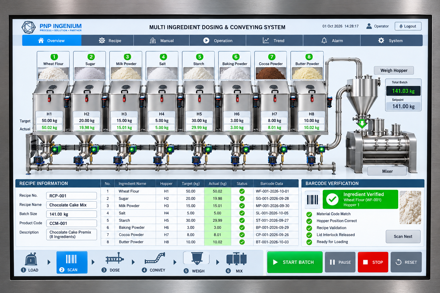The width and height of the screenshot is (440, 293).
Task: Open the Alarm tab
Action: click(x=332, y=41)
